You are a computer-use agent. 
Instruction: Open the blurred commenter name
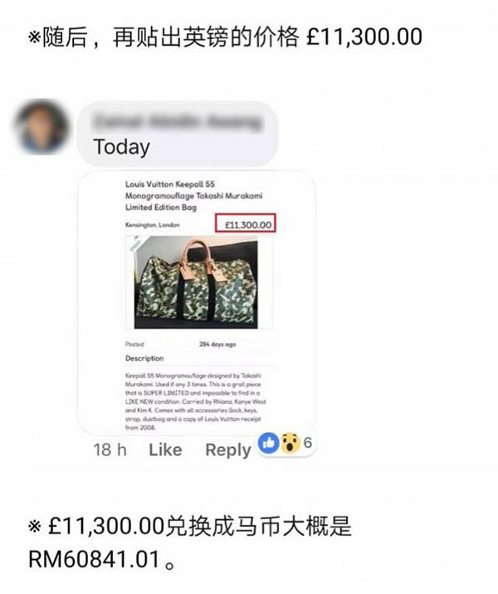point(177,122)
